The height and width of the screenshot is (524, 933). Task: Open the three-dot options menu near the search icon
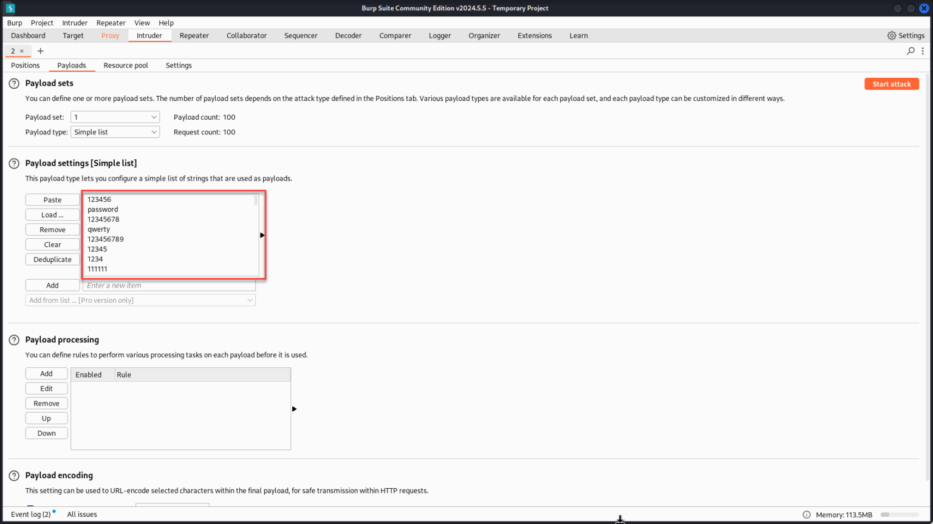pyautogui.click(x=924, y=51)
